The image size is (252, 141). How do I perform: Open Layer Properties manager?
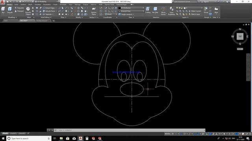171,11
